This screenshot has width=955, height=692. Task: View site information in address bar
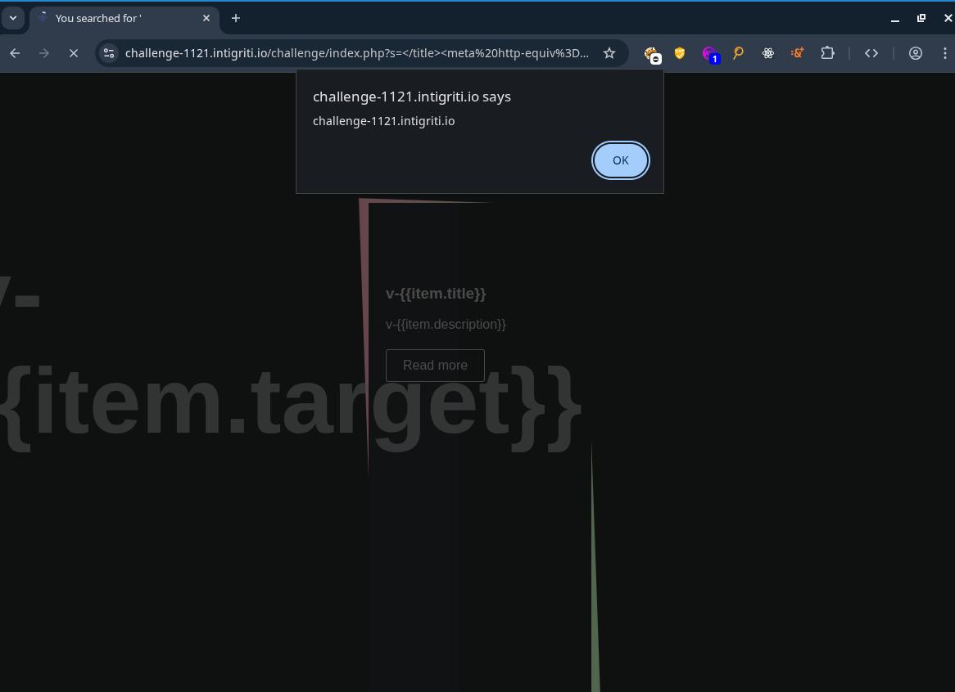pos(109,53)
